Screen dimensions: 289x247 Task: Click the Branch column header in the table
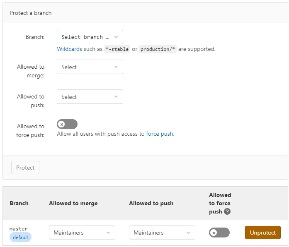point(19,203)
